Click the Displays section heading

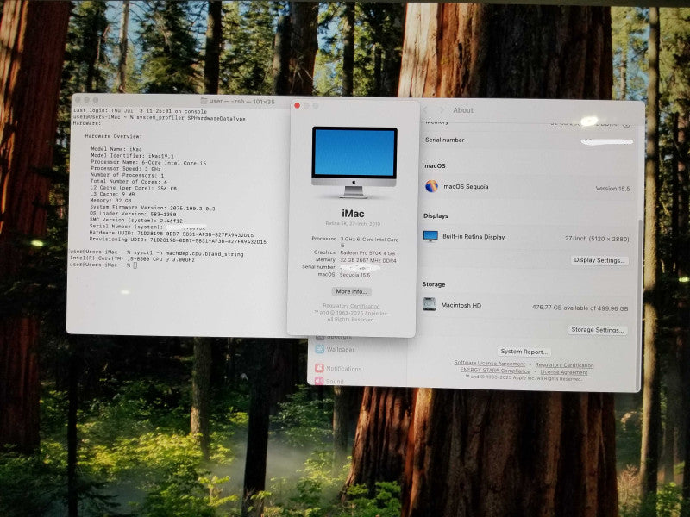(436, 216)
